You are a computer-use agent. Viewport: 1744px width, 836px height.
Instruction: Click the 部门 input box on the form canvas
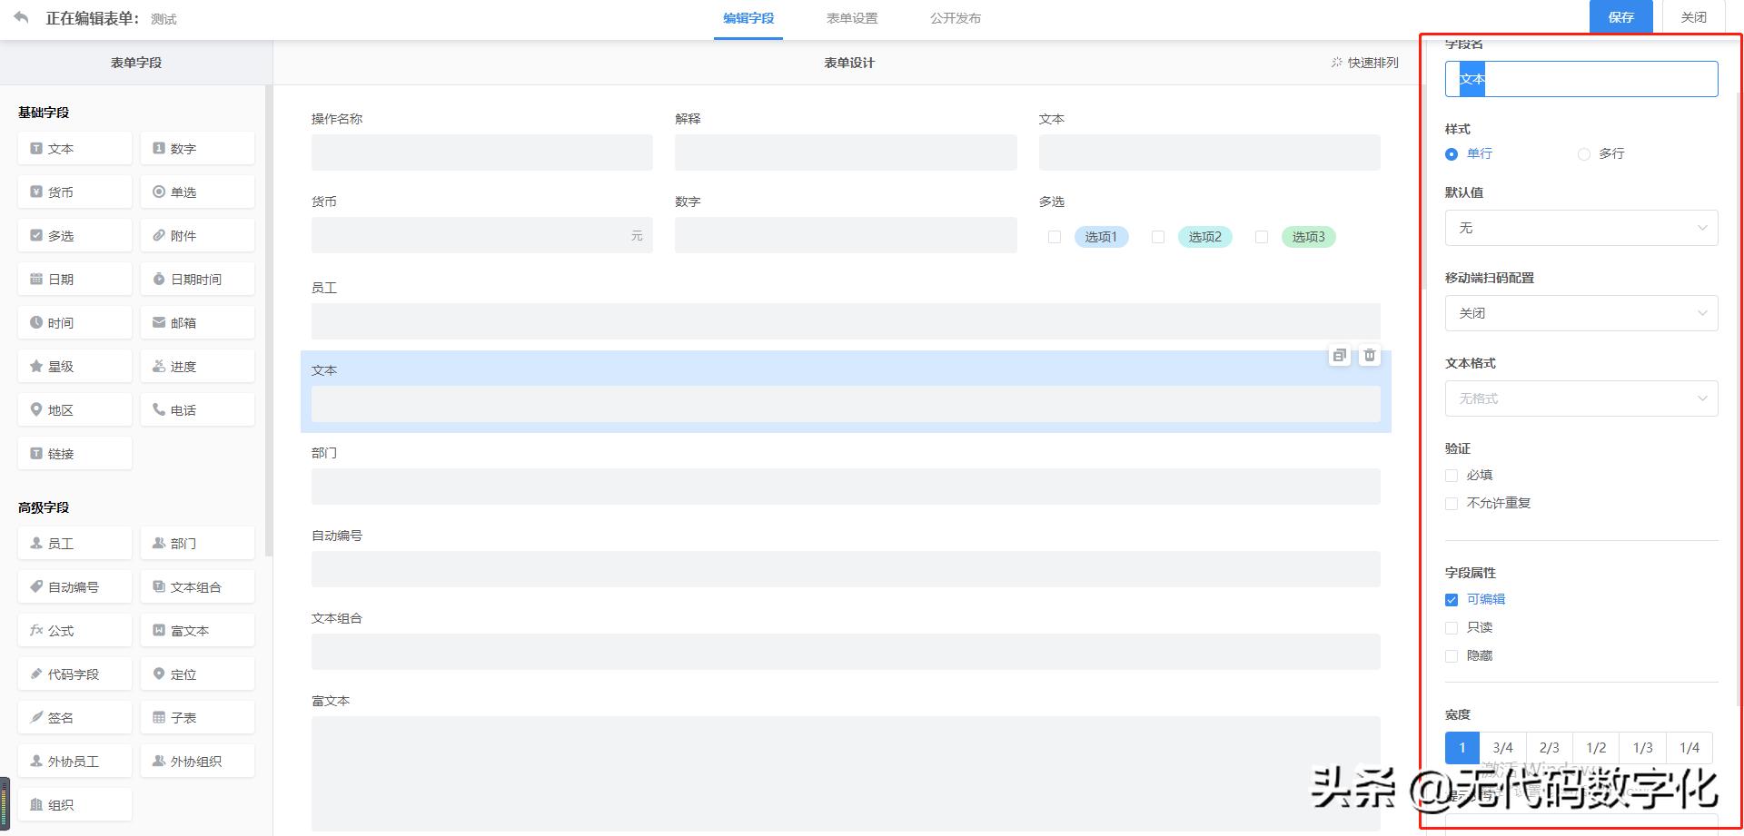(x=846, y=487)
